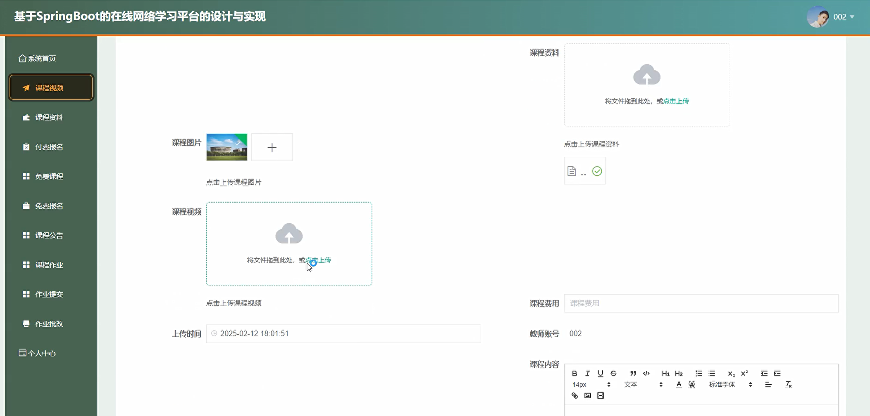
Task: Apply Heading 1 formatting
Action: 665,373
